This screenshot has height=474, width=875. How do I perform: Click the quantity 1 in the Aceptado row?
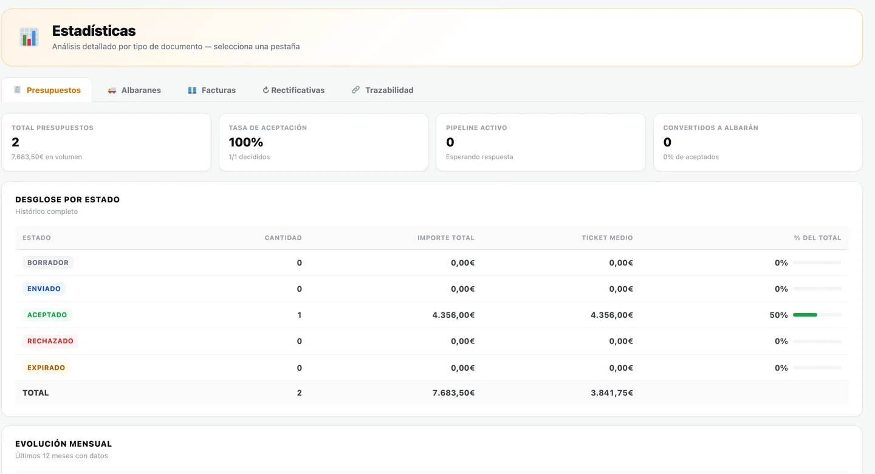(x=300, y=315)
